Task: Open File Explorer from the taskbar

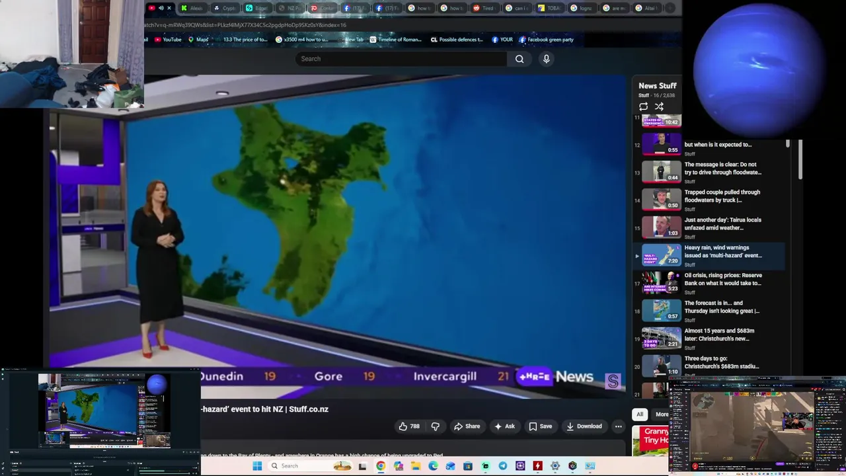Action: coord(416,466)
